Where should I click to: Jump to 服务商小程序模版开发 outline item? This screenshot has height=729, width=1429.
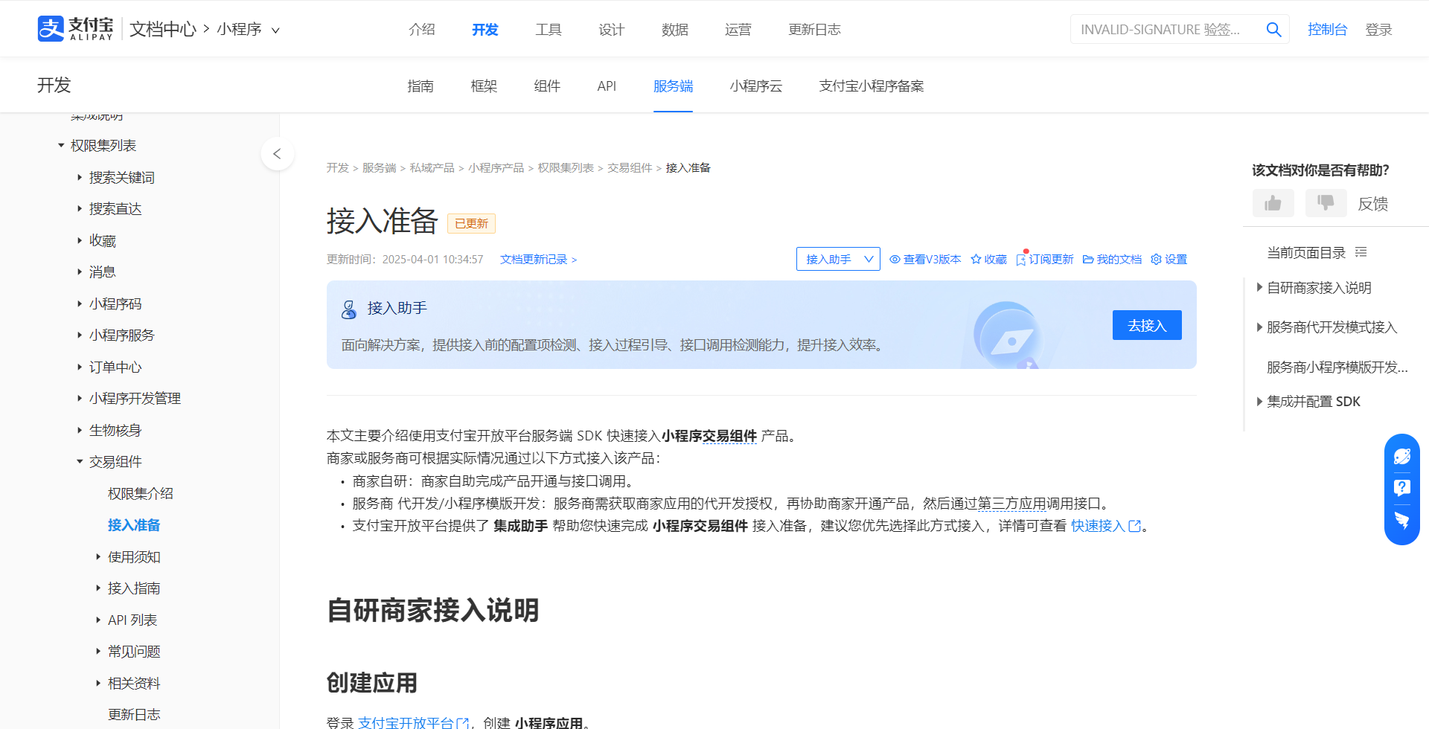pos(1337,367)
